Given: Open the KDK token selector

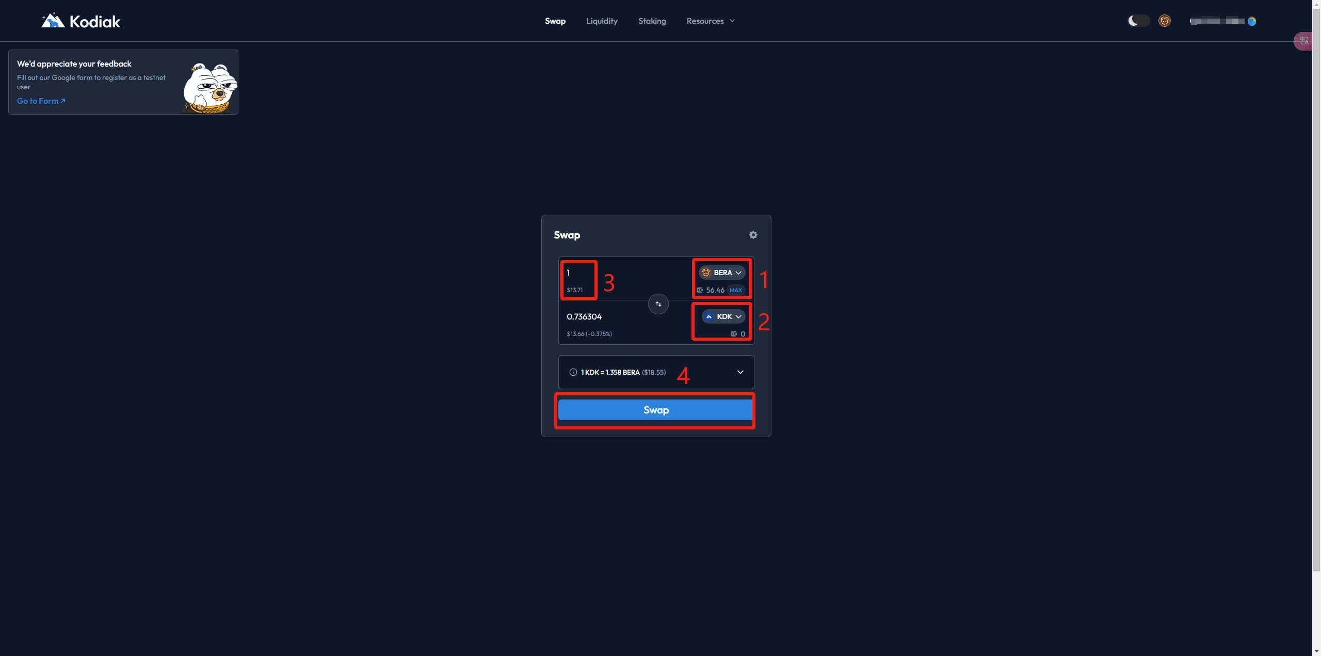Looking at the screenshot, I should tap(723, 316).
